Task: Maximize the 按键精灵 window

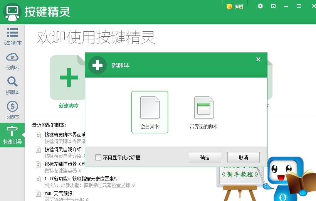Action: tap(299, 6)
